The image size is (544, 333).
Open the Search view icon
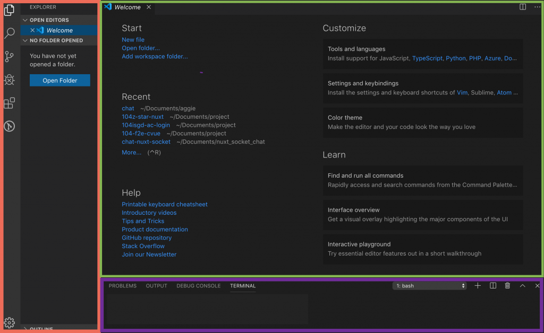click(x=10, y=33)
